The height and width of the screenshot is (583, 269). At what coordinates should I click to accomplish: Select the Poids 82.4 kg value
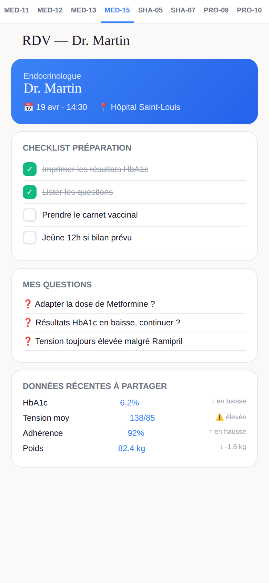[x=132, y=448]
